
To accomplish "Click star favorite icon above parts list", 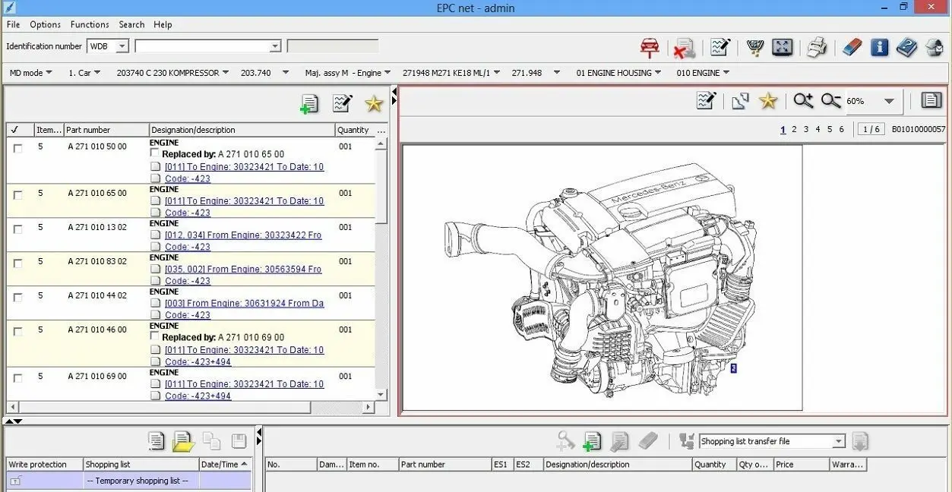I will pos(373,104).
